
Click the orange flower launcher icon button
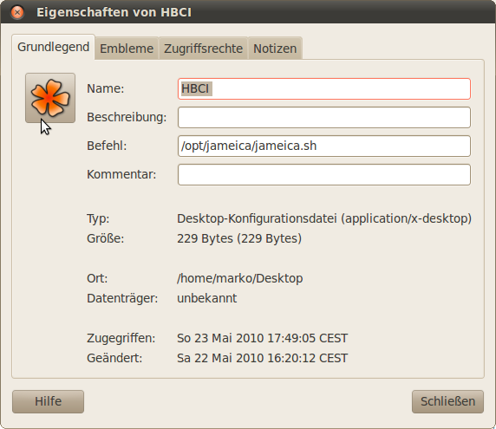(x=50, y=98)
